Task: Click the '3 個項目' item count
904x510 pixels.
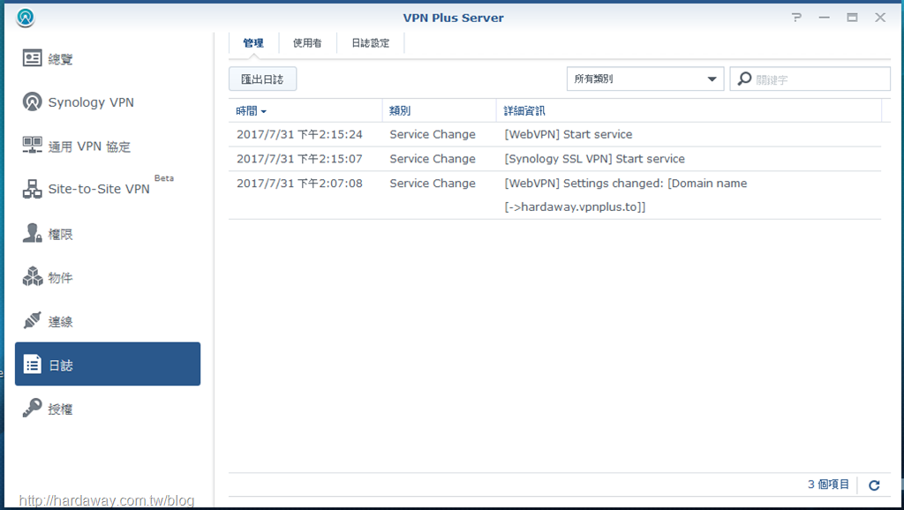Action: pyautogui.click(x=828, y=484)
